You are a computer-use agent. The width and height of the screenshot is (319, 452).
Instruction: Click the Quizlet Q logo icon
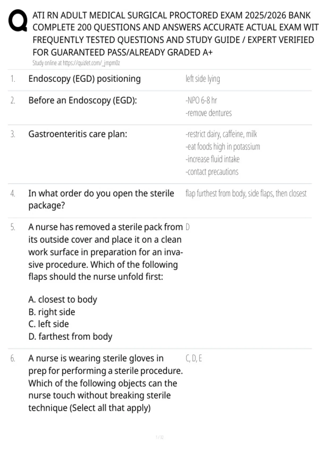tap(18, 21)
